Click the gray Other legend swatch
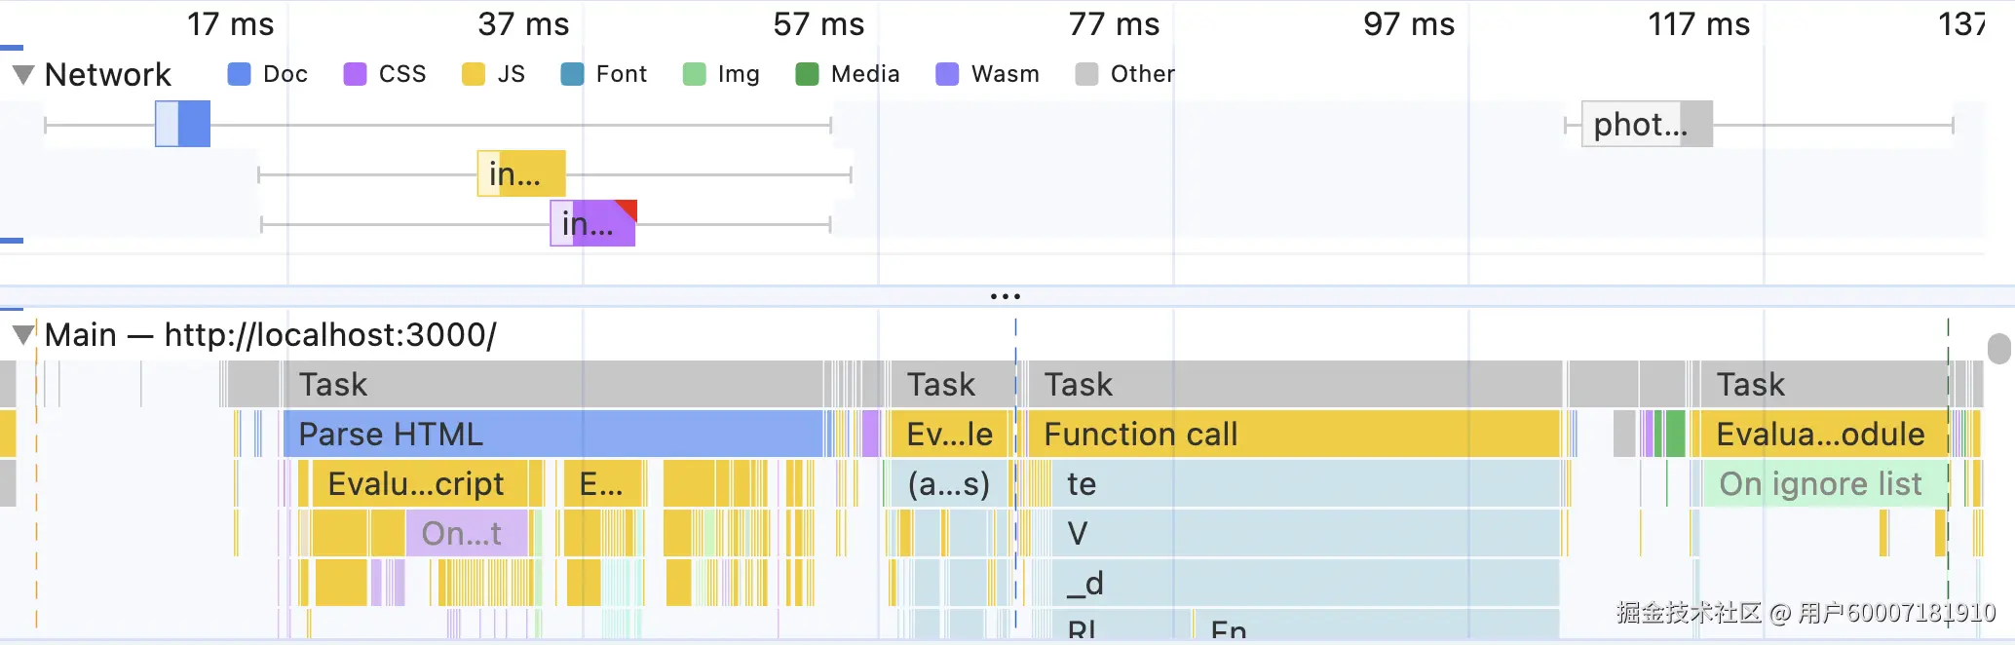The image size is (2015, 645). tap(1086, 75)
